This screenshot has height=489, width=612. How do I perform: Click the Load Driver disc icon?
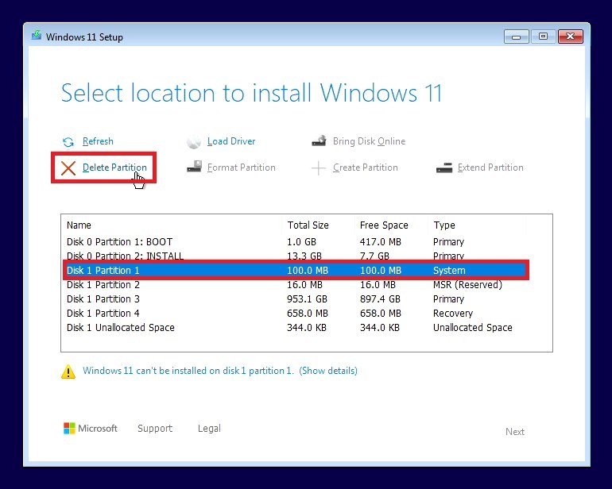(x=194, y=142)
